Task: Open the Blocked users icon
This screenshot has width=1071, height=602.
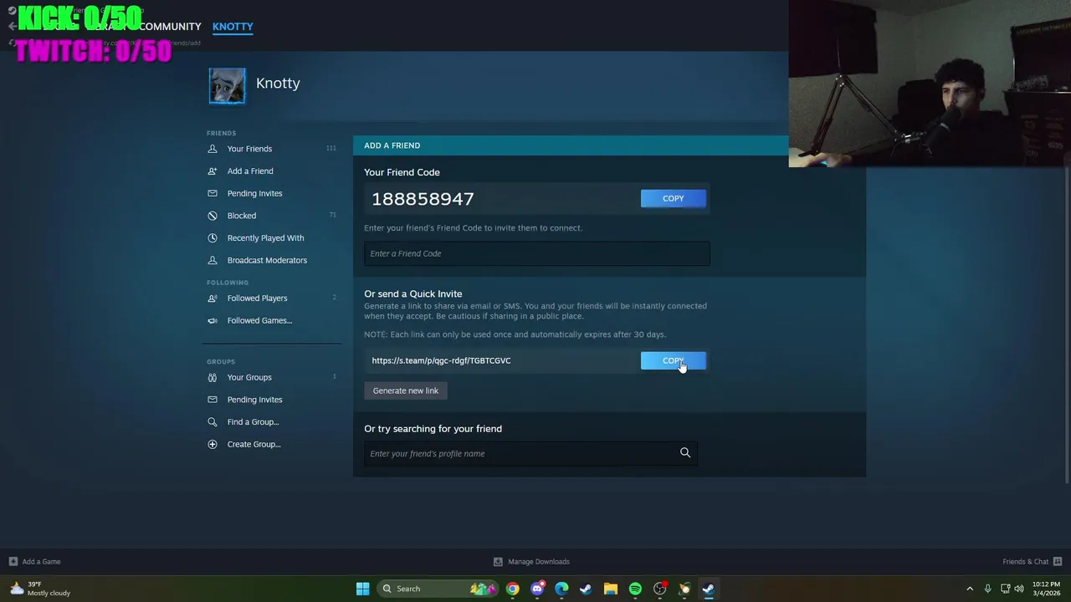Action: coord(213,216)
